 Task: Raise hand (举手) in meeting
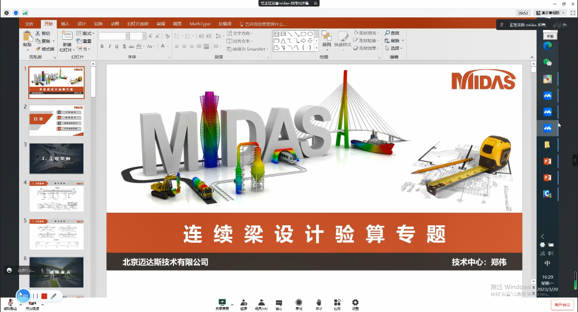319,304
